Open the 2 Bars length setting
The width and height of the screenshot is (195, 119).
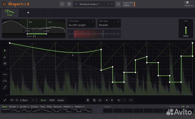(x=24, y=100)
